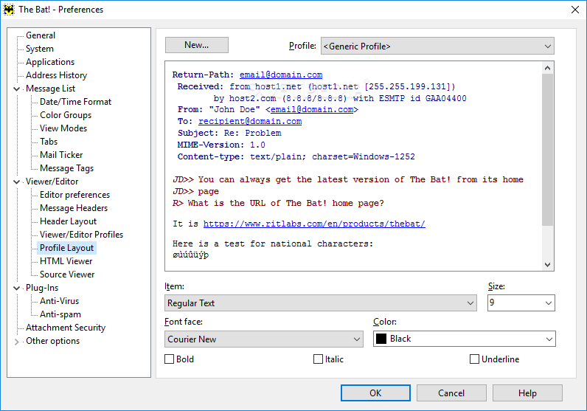The width and height of the screenshot is (587, 411).
Task: Click the Content-type header preview line
Action: click(x=296, y=156)
